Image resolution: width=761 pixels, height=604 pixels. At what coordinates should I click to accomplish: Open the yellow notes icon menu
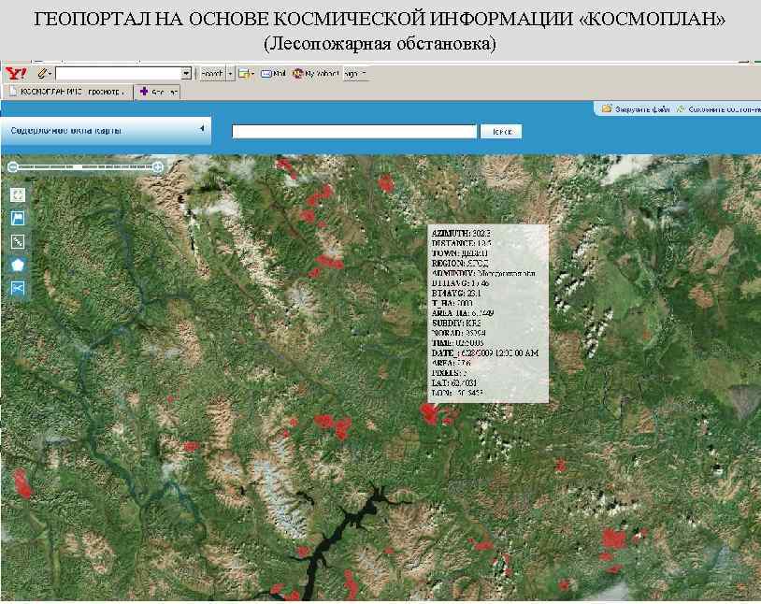pos(247,74)
